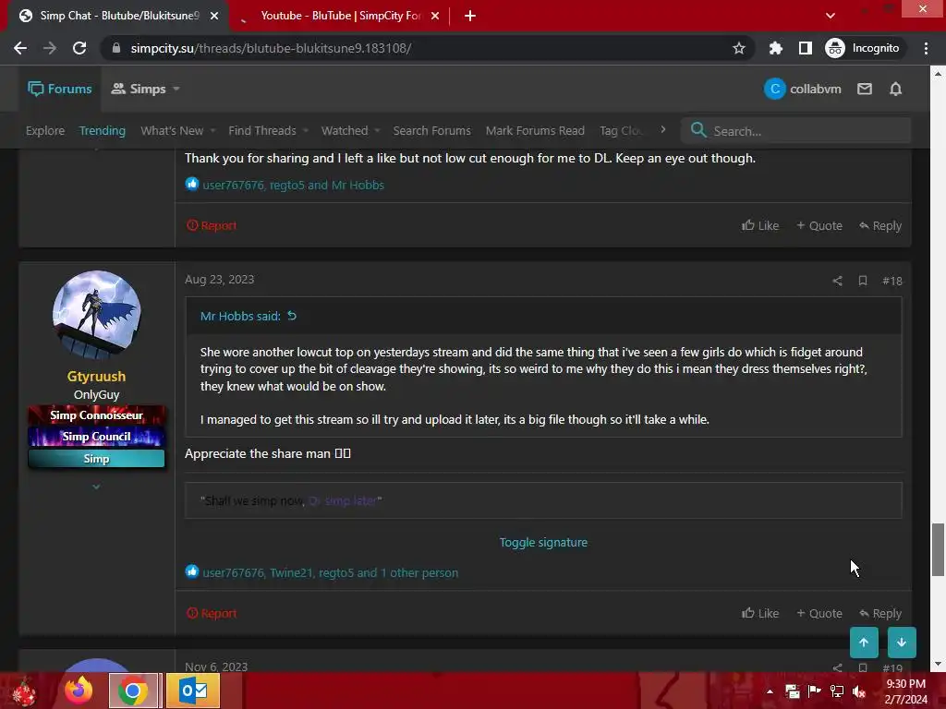
Task: Open browser extensions puzzle icon
Action: (x=775, y=48)
